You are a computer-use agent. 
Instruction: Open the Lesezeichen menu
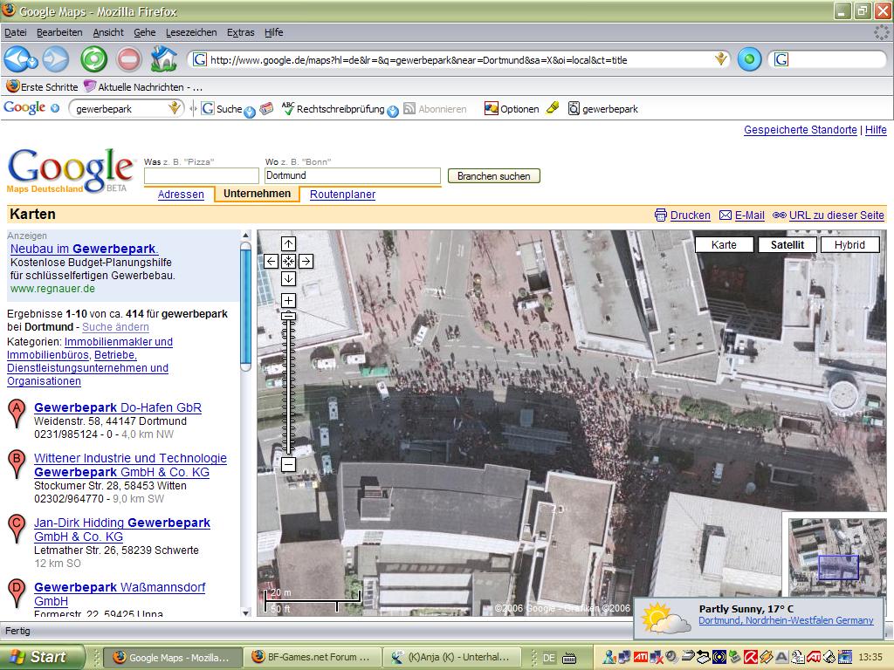click(191, 32)
